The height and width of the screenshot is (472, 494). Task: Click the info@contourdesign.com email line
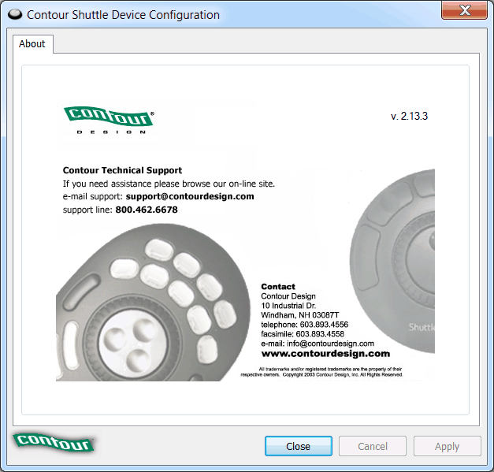[318, 344]
